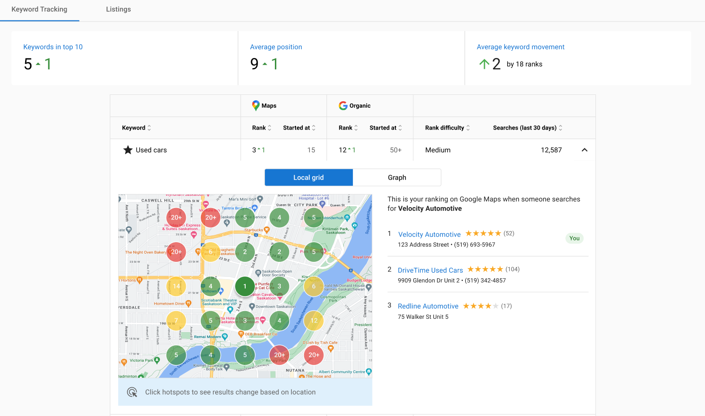705x416 pixels.
Task: Click the star icon beside Used cars
Action: (128, 150)
